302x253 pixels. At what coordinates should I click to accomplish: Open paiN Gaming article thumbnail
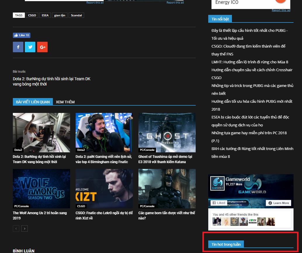click(x=104, y=132)
